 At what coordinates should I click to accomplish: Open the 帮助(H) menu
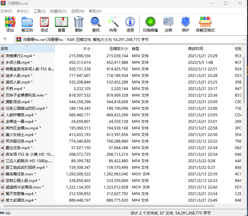pyautogui.click(x=95, y=11)
